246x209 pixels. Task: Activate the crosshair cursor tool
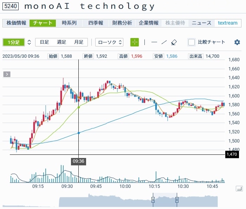135,42
